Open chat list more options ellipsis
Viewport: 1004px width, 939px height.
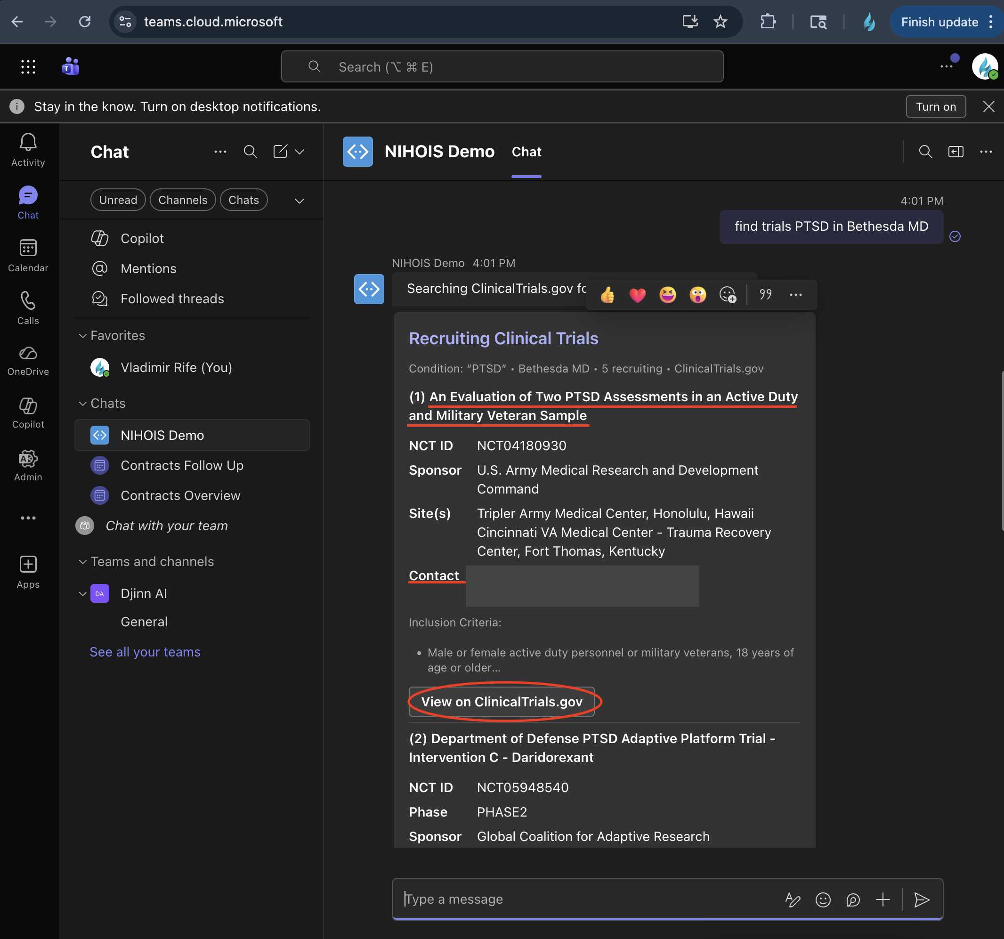point(220,152)
